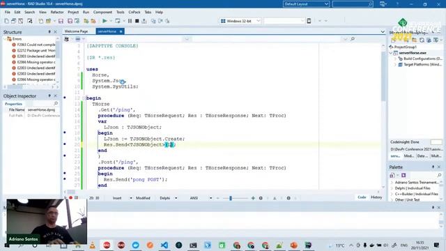Image resolution: width=446 pixels, height=251 pixels.
Task: Click the editor zoom slider handle
Action: 231,198
